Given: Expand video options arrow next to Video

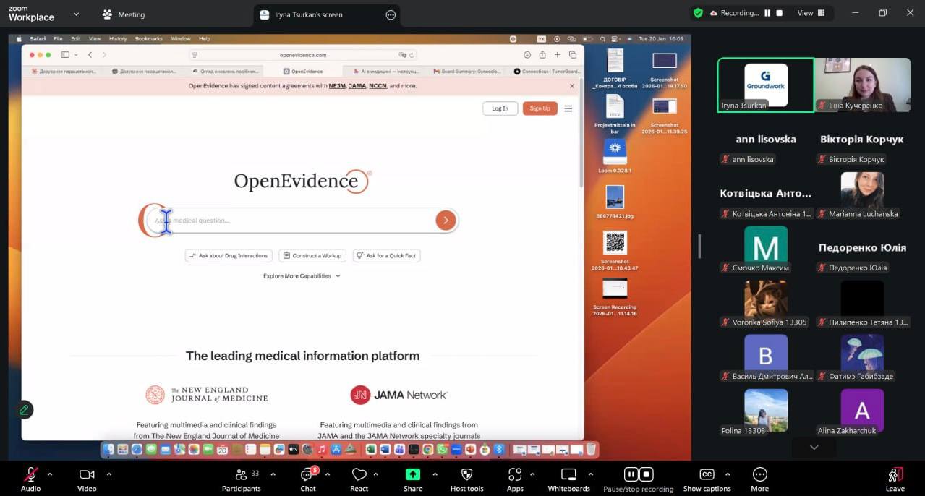Looking at the screenshot, I should point(109,474).
